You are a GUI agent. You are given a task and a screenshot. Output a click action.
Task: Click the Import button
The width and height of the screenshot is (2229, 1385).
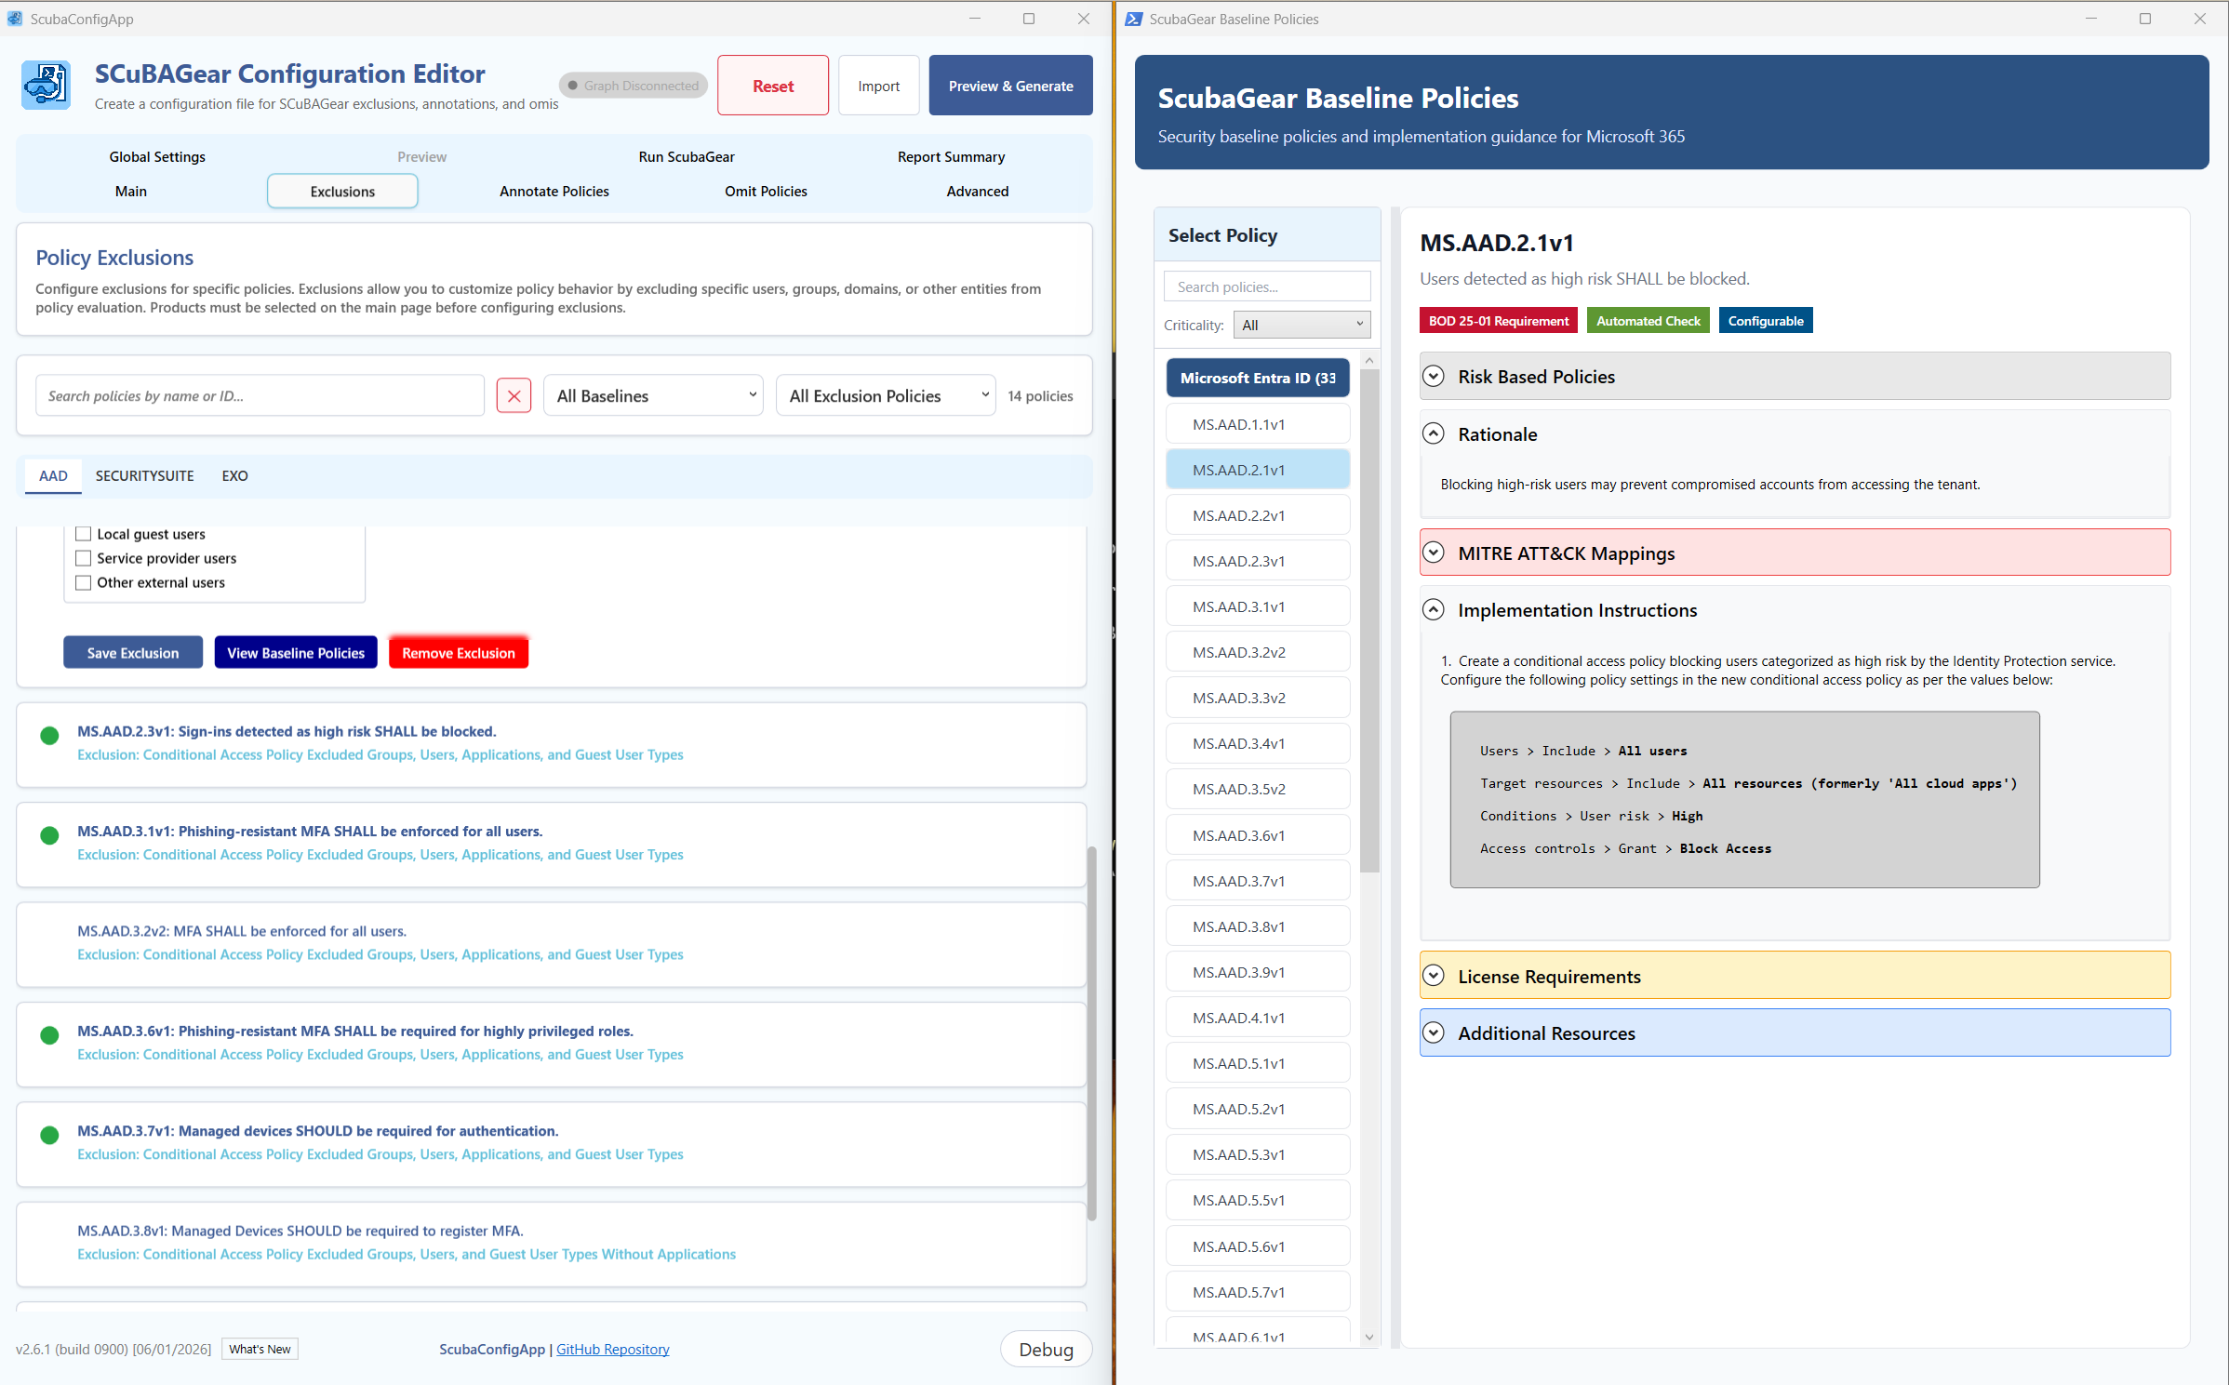879,86
